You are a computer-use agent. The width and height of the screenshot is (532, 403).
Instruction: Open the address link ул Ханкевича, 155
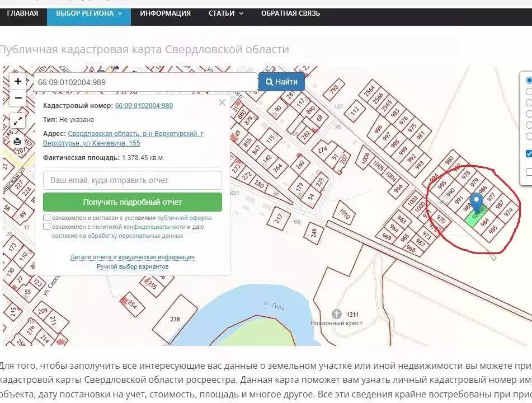123,138
